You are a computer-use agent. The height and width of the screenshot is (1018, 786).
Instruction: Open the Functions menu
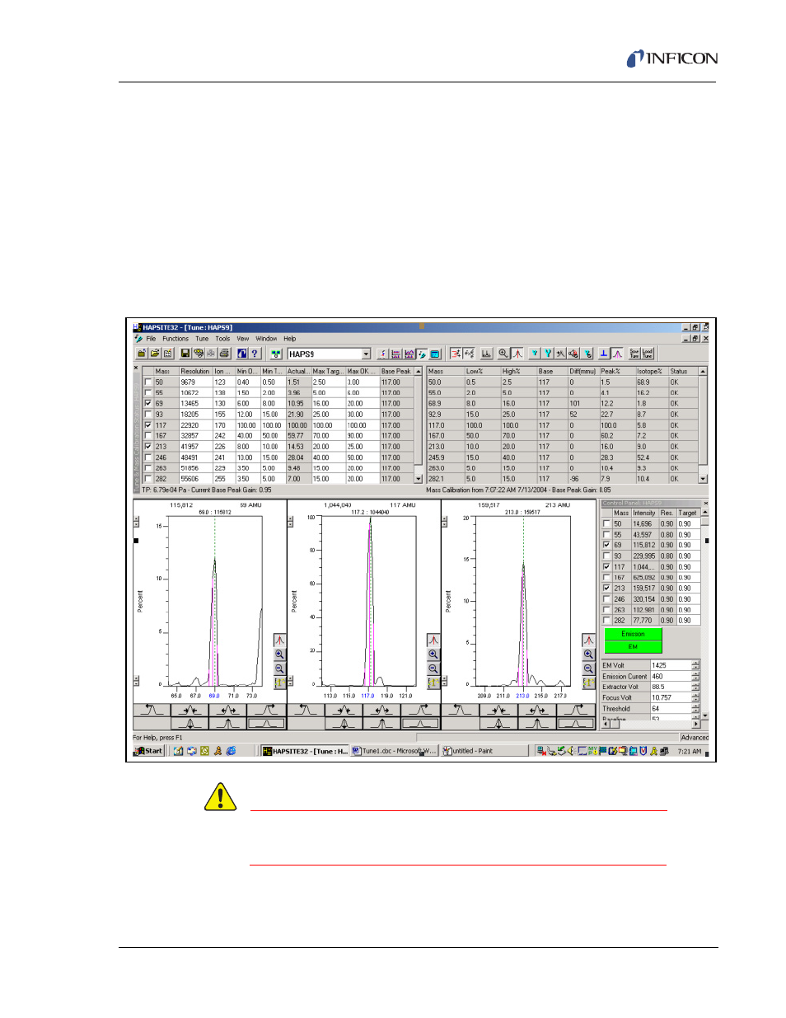[175, 339]
